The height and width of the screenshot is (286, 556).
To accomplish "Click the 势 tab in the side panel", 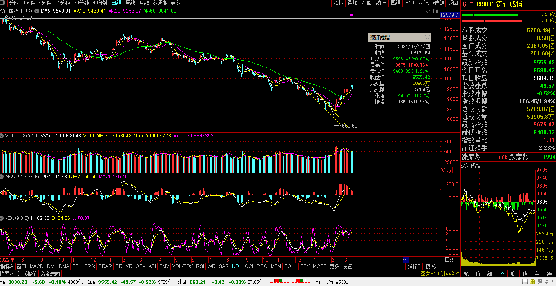I will tap(502, 274).
